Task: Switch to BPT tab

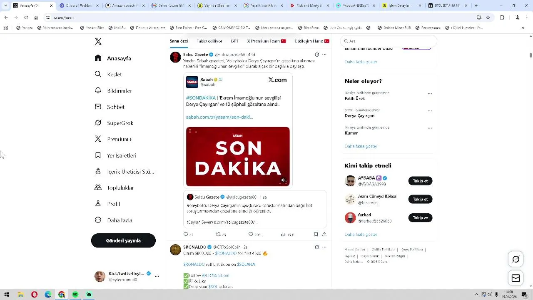Action: 235,41
